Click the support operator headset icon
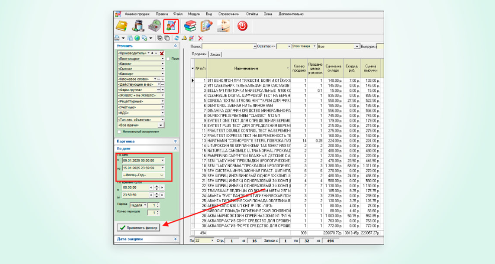 click(223, 26)
